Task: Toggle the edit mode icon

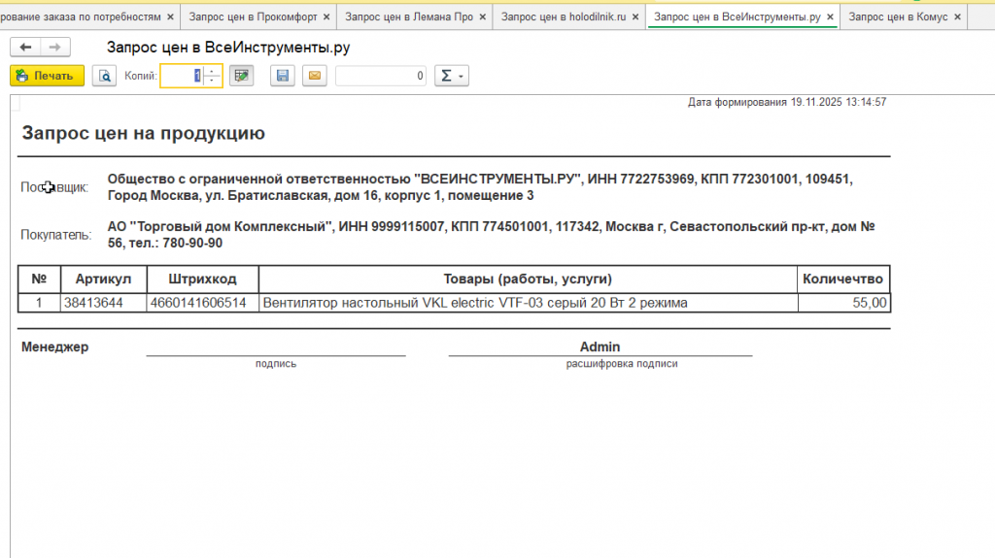Action: pos(241,76)
